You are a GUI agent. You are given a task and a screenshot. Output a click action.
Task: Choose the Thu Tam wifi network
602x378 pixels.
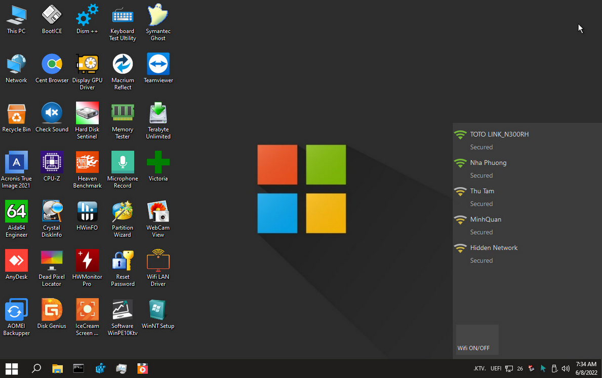tap(527, 197)
